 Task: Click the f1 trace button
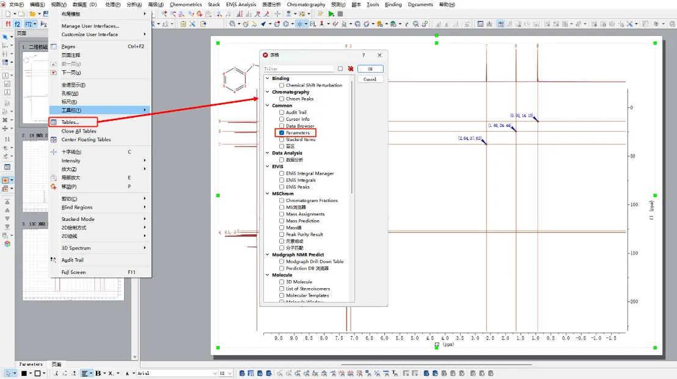(8, 24)
